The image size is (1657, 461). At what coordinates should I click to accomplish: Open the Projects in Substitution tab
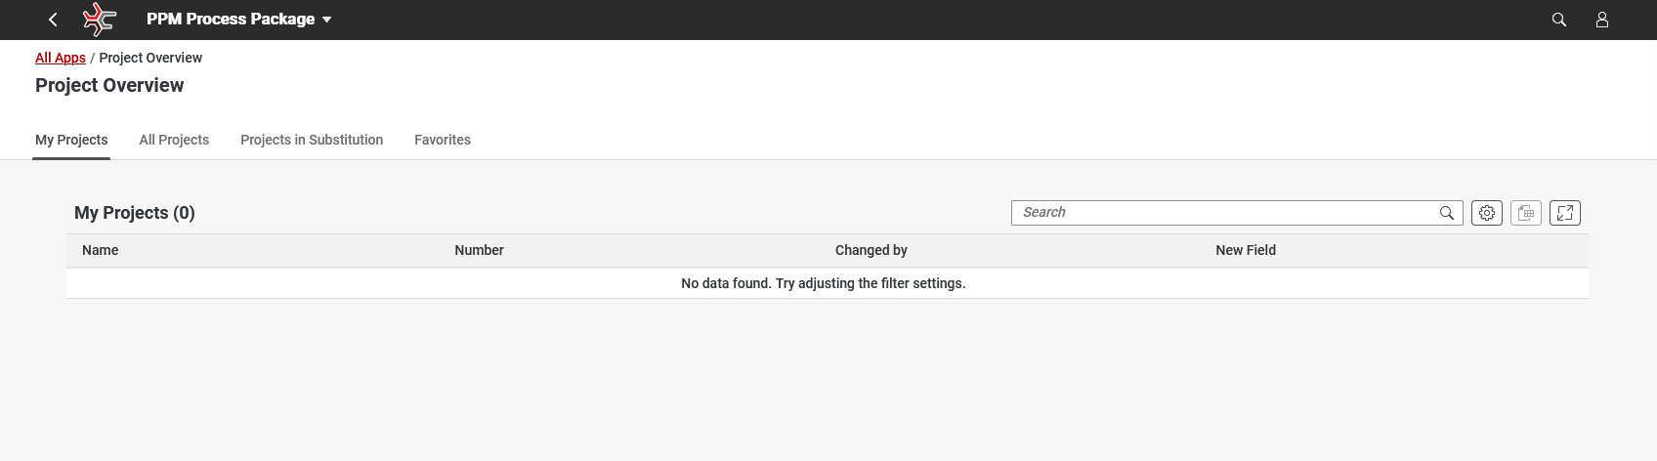(312, 140)
